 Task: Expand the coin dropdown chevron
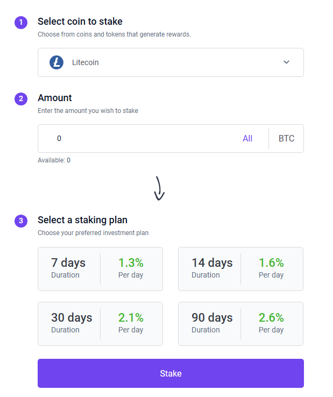tap(286, 62)
